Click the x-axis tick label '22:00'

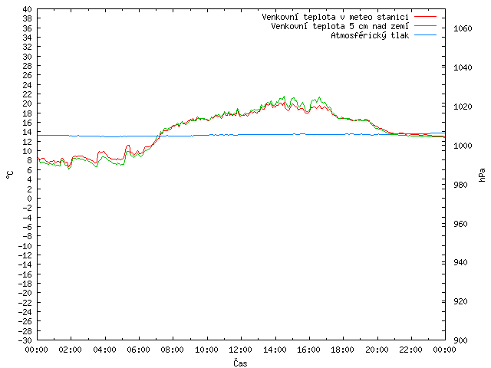click(411, 350)
